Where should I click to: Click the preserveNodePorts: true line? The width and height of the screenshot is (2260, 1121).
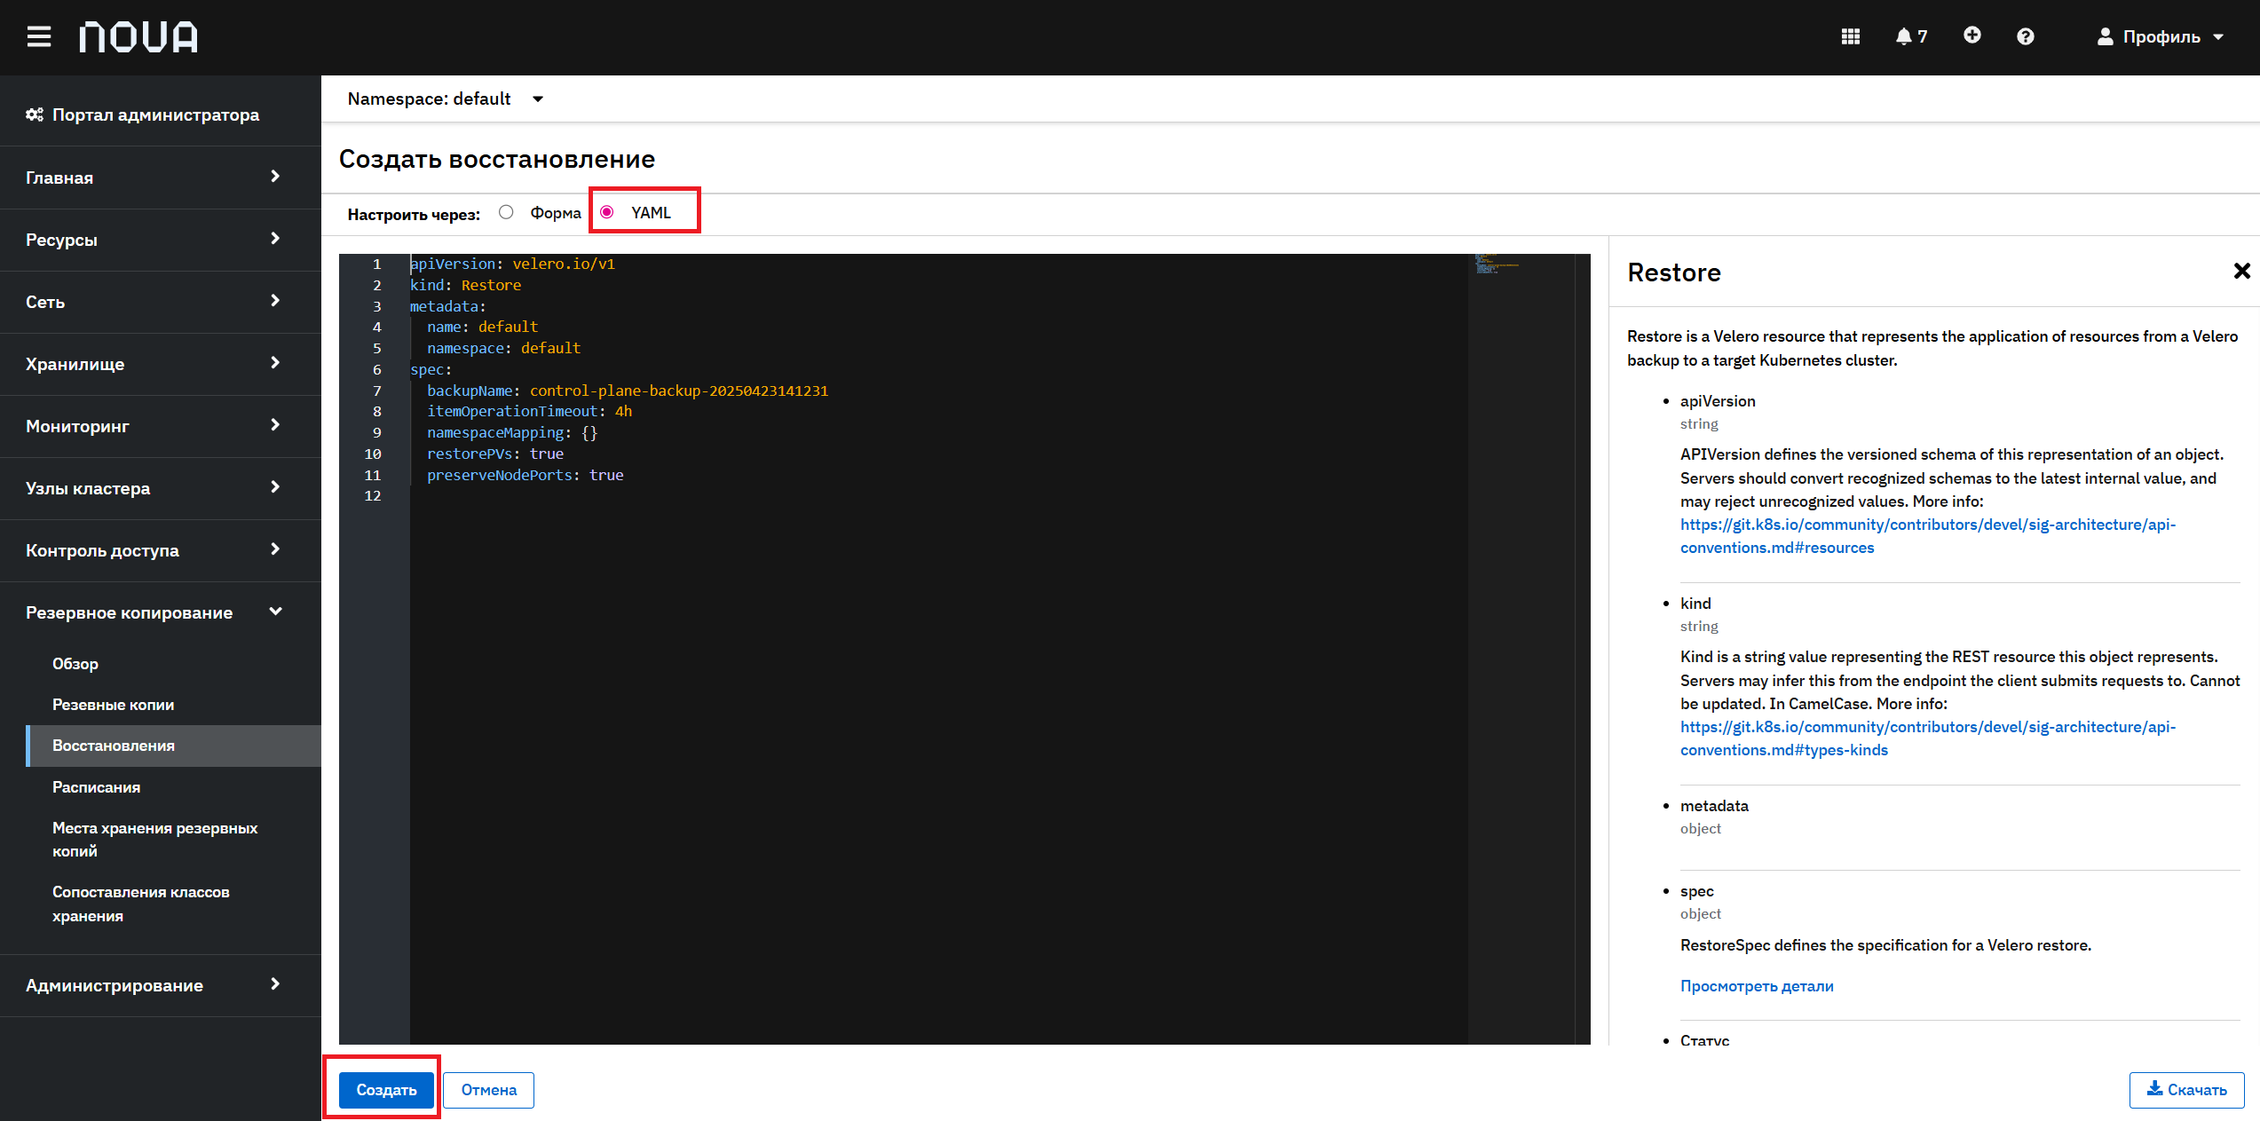525,475
